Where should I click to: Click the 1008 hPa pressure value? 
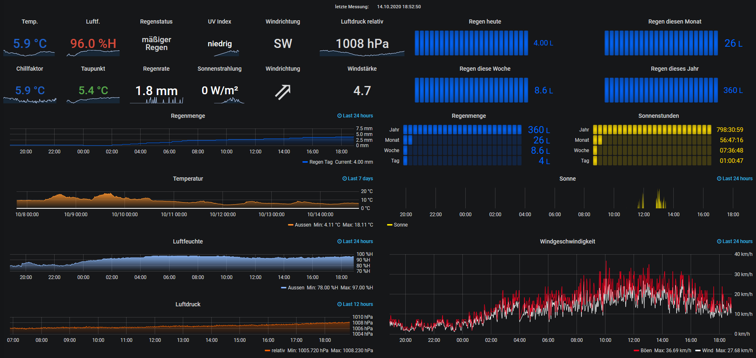coord(362,43)
